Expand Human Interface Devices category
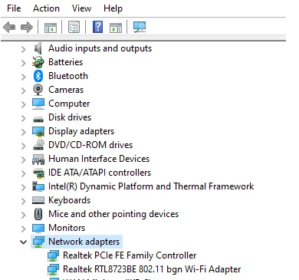299x280 pixels. 24,160
